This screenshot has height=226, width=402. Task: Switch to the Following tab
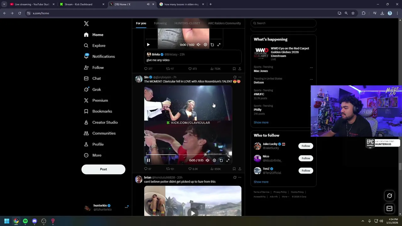tap(160, 23)
